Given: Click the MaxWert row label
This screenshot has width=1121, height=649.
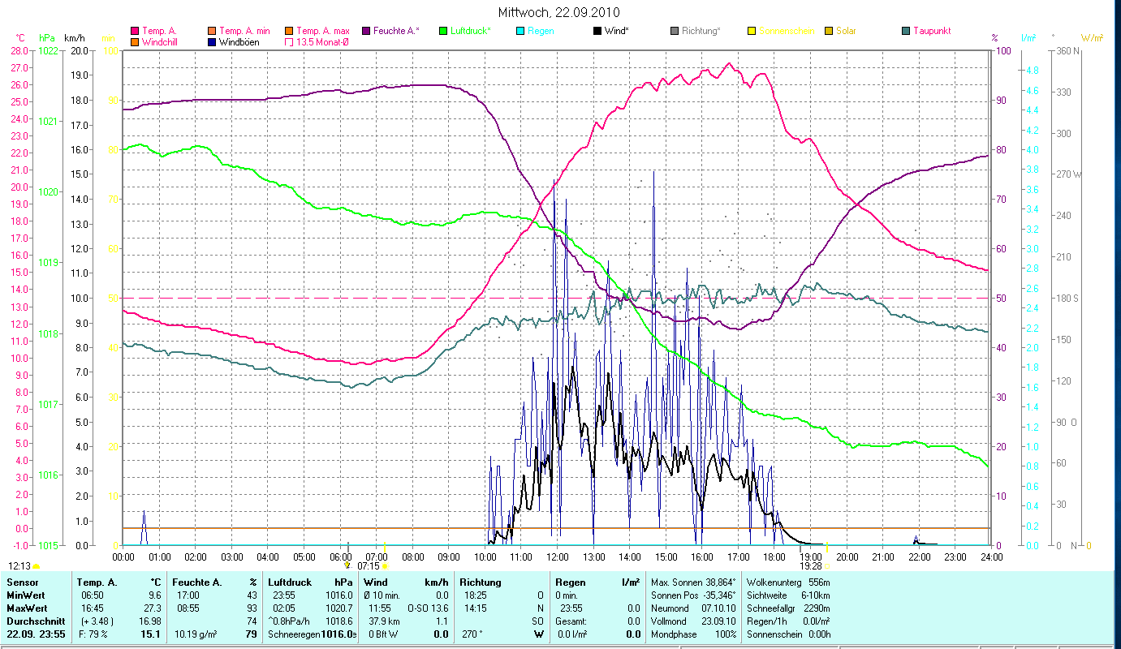Looking at the screenshot, I should click(x=28, y=608).
